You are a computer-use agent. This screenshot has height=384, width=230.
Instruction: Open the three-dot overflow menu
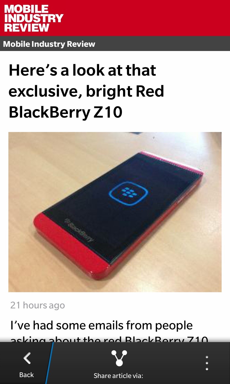pos(207,363)
